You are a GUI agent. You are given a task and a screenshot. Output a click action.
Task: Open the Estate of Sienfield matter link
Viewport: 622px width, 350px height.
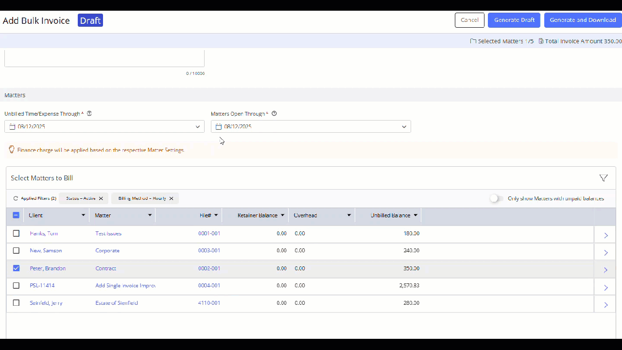[x=117, y=303]
